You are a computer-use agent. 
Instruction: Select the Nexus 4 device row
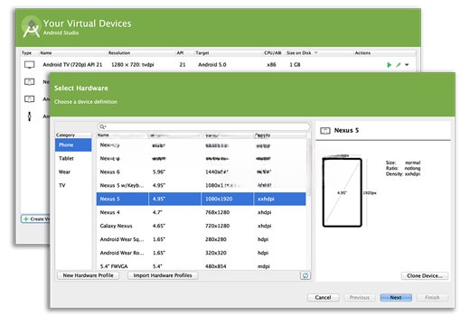click(x=201, y=212)
